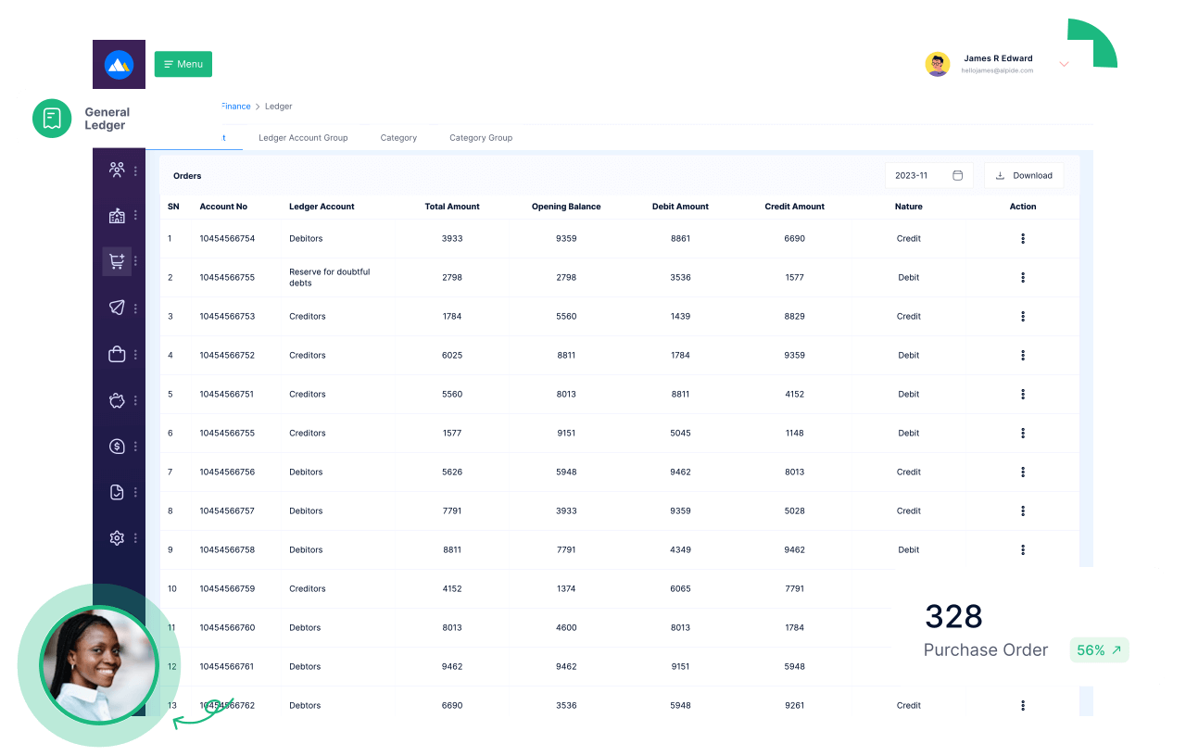Click the Ledger Account column header
Image resolution: width=1186 pixels, height=756 pixels.
pyautogui.click(x=322, y=207)
